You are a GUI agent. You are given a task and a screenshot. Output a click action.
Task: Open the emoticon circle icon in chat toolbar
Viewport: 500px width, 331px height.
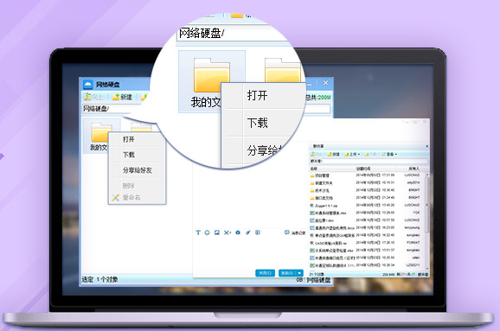pos(207,232)
